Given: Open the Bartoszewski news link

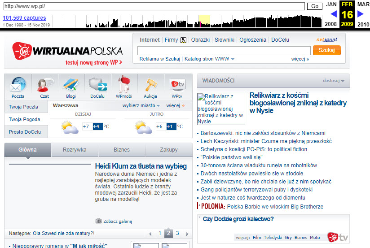Looking at the screenshot, I should click(x=263, y=133).
